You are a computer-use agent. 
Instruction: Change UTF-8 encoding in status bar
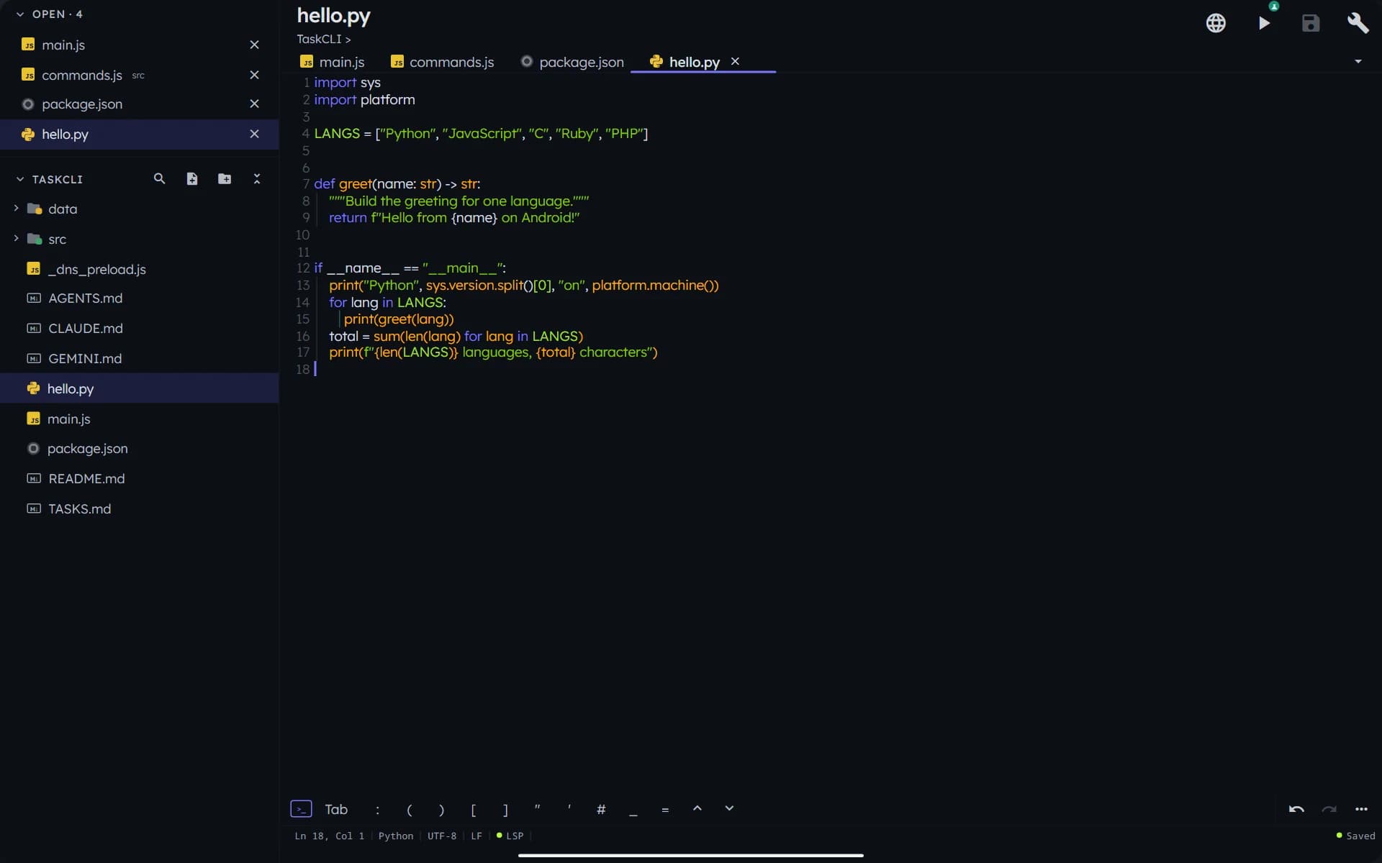click(442, 836)
